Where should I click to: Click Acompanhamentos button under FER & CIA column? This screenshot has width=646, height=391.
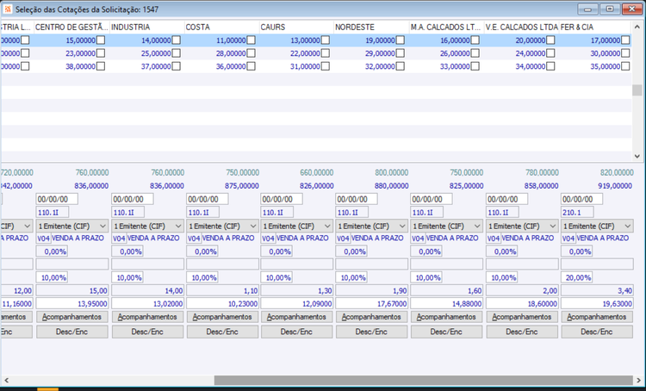(x=597, y=317)
